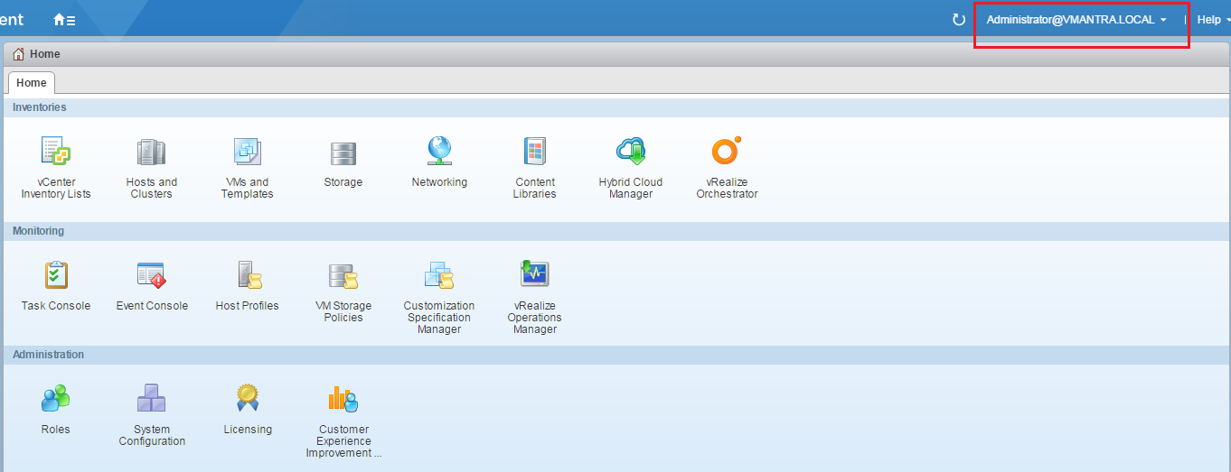Click the System Configuration label text

(x=152, y=435)
